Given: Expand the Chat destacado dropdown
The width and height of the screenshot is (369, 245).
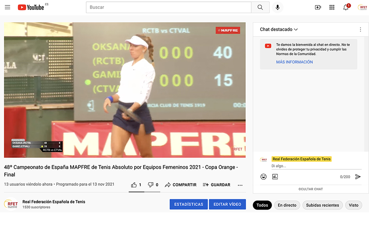Looking at the screenshot, I should click(x=279, y=29).
